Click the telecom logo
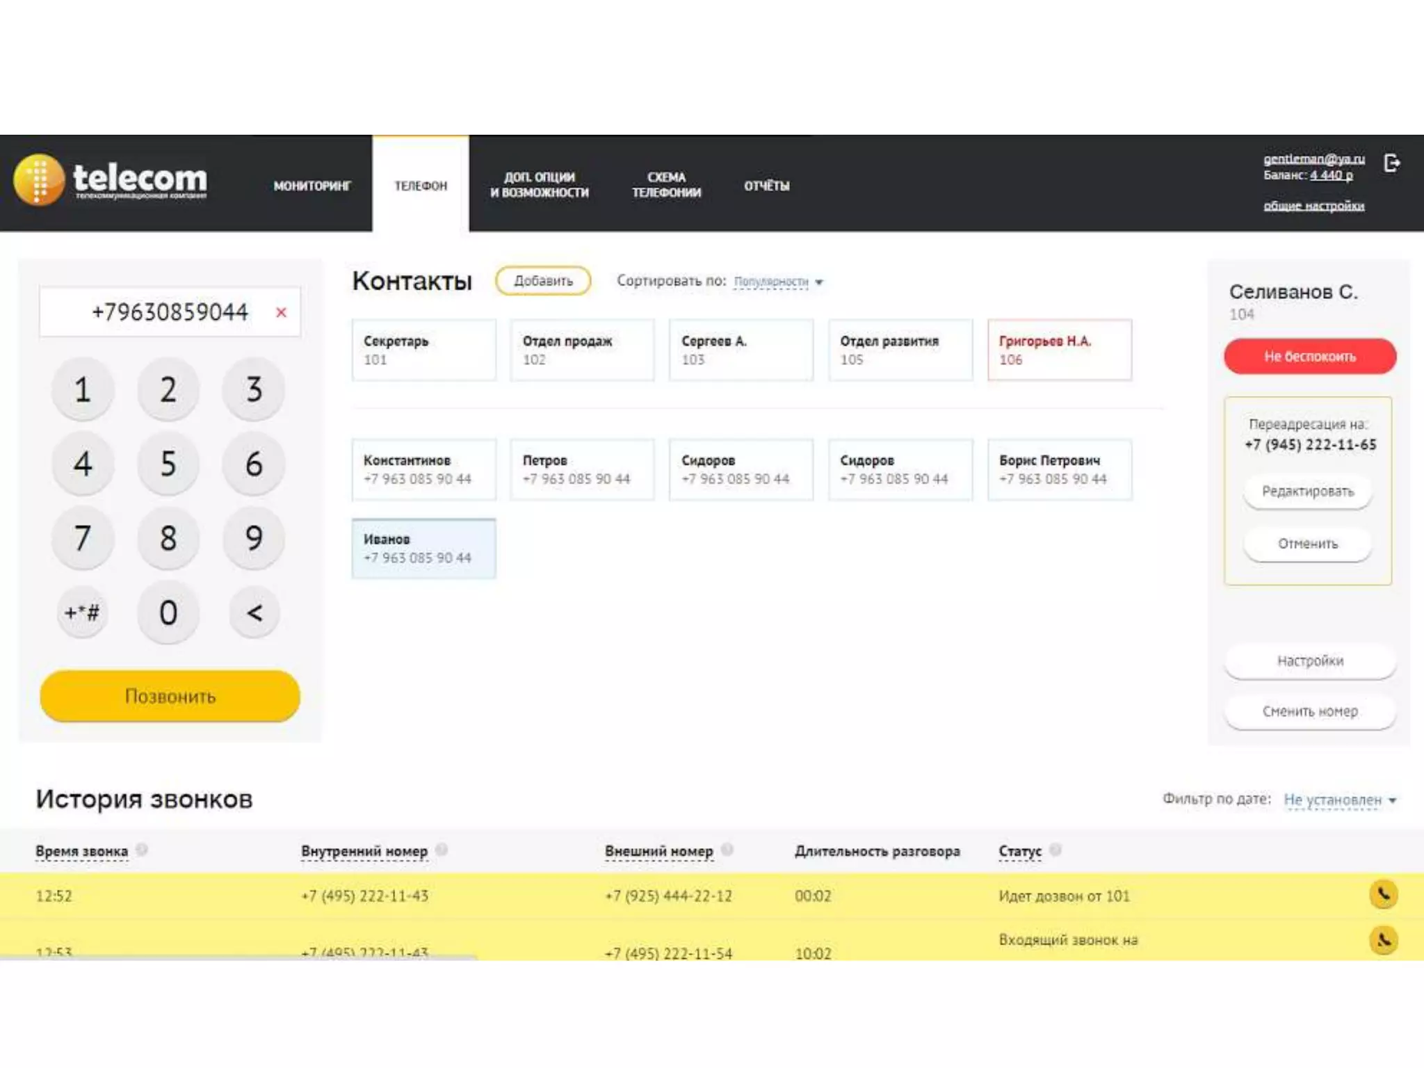 111,180
